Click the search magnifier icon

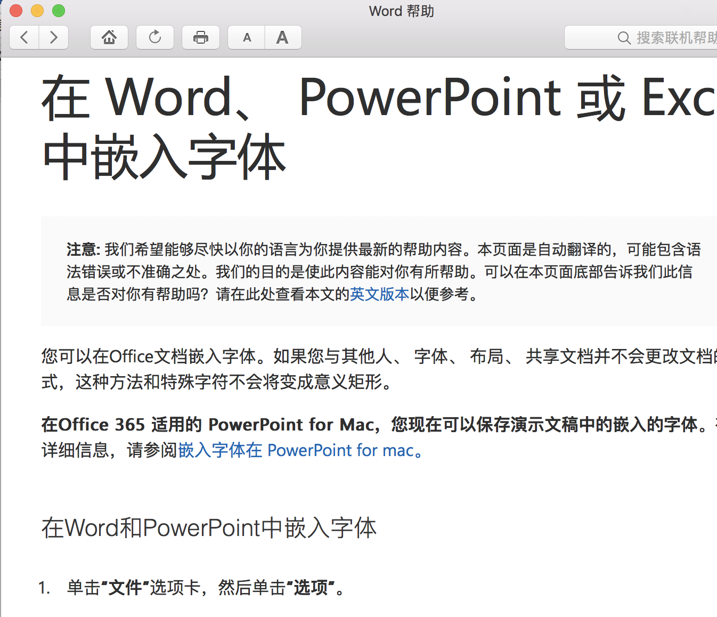tap(624, 37)
